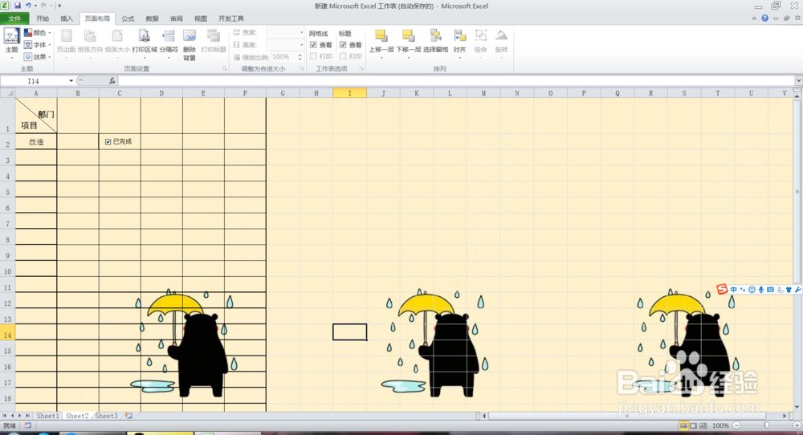Switch to the 视图 View tab
This screenshot has height=435, width=803.
pyautogui.click(x=200, y=18)
